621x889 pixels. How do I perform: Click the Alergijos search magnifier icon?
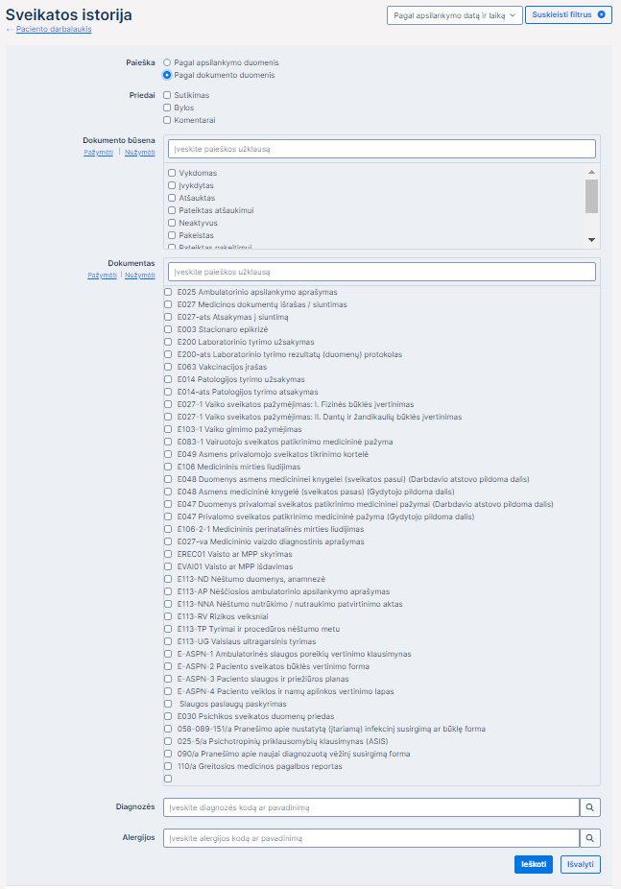(x=591, y=838)
